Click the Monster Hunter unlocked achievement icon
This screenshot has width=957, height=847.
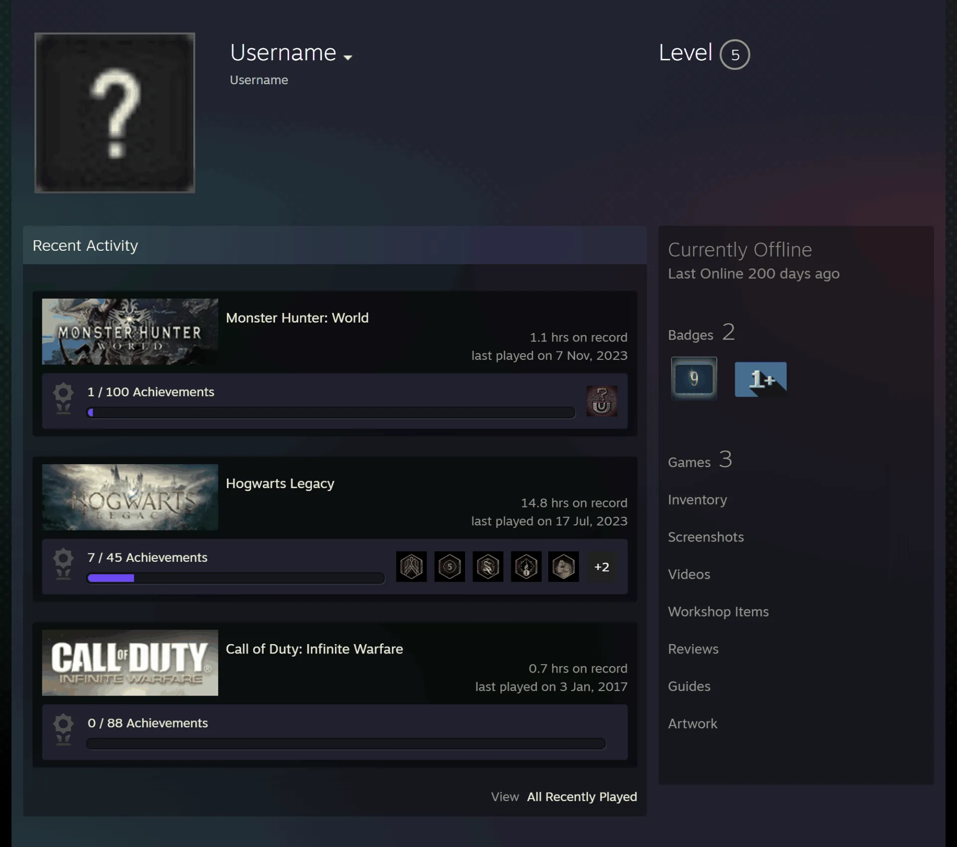[602, 401]
